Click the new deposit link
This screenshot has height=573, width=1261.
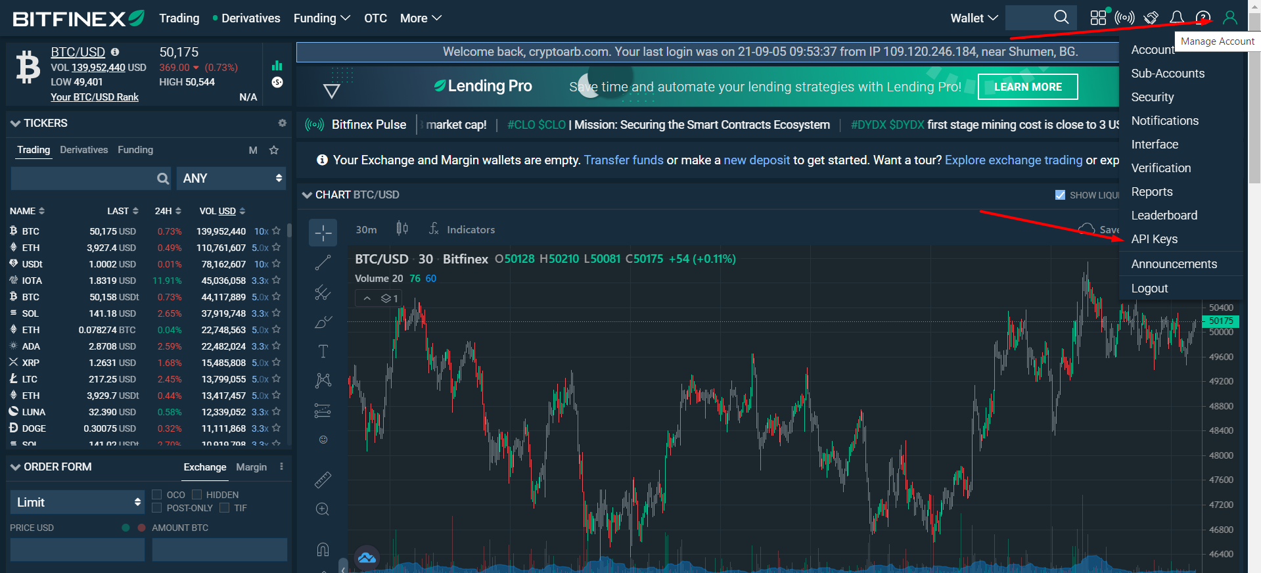click(x=756, y=160)
